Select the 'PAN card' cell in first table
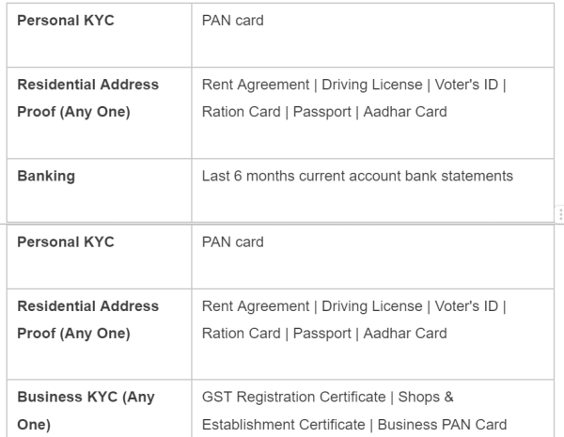The image size is (564, 437). [232, 20]
